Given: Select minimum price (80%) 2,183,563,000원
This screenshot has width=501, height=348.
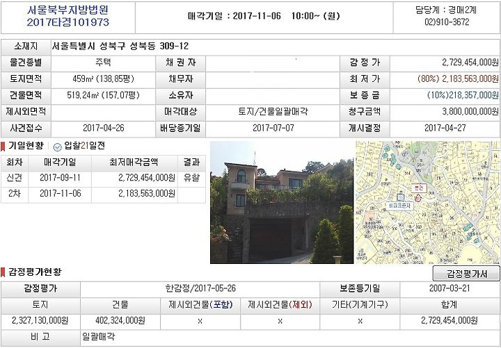Looking at the screenshot, I should pos(458,78).
